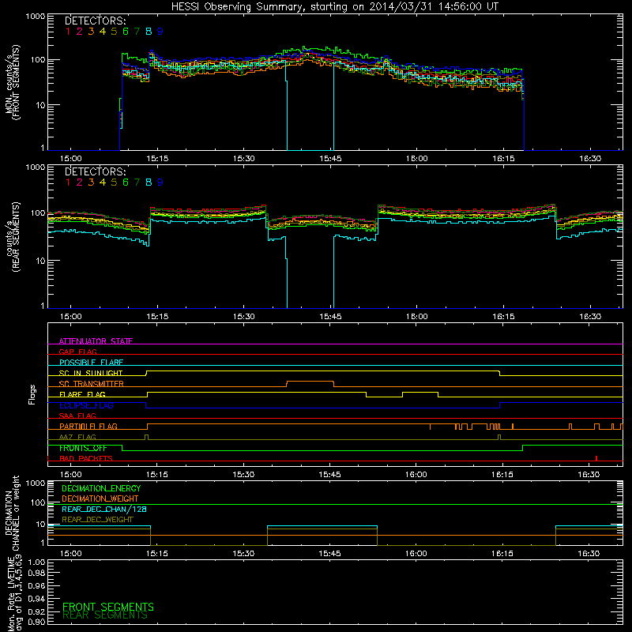
Task: Click the 0.98 tick on livetime axis
Action: coord(36,573)
